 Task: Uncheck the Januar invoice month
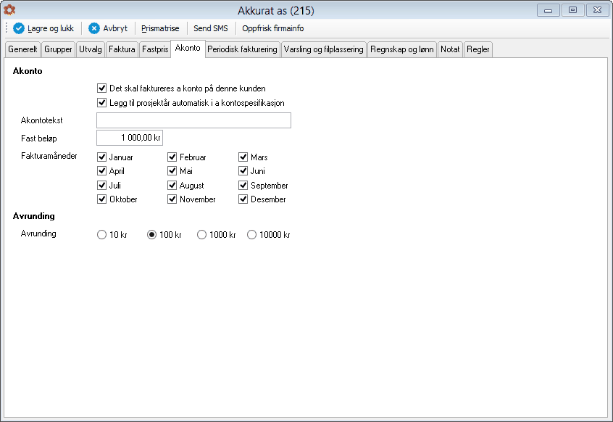[x=101, y=157]
